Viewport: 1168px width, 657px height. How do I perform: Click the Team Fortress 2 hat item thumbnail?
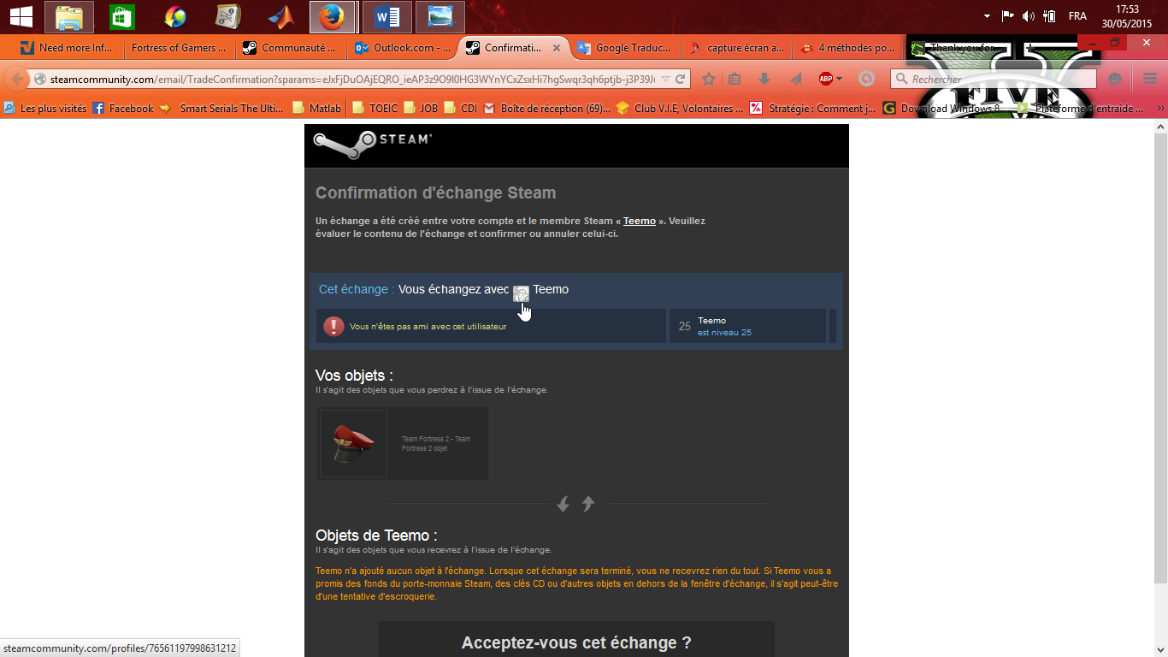coord(353,443)
